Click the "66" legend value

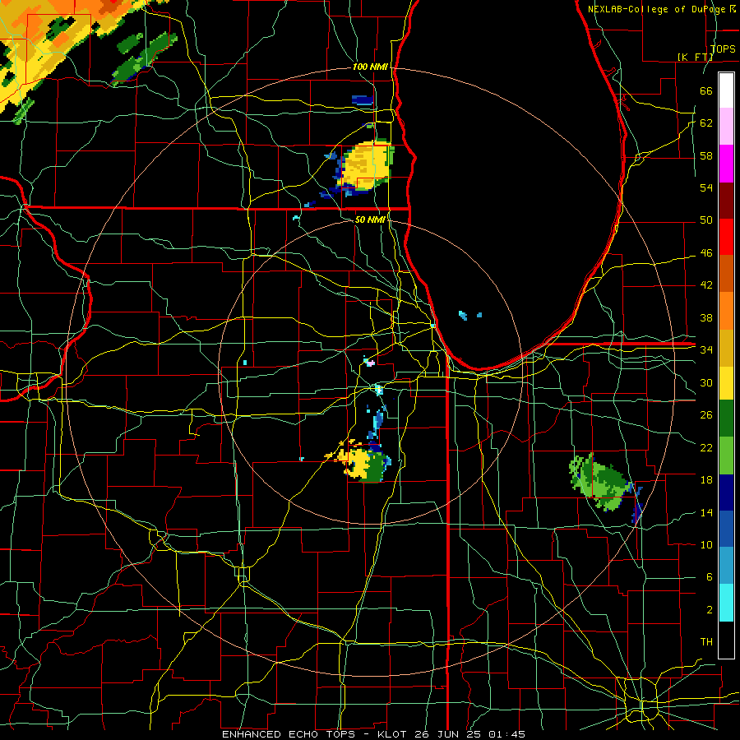tap(706, 90)
